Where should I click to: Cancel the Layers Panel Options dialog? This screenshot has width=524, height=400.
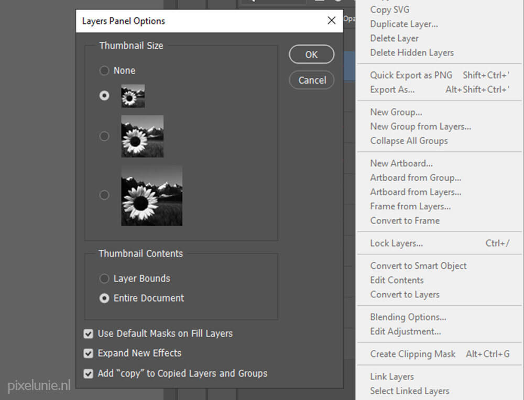(312, 80)
